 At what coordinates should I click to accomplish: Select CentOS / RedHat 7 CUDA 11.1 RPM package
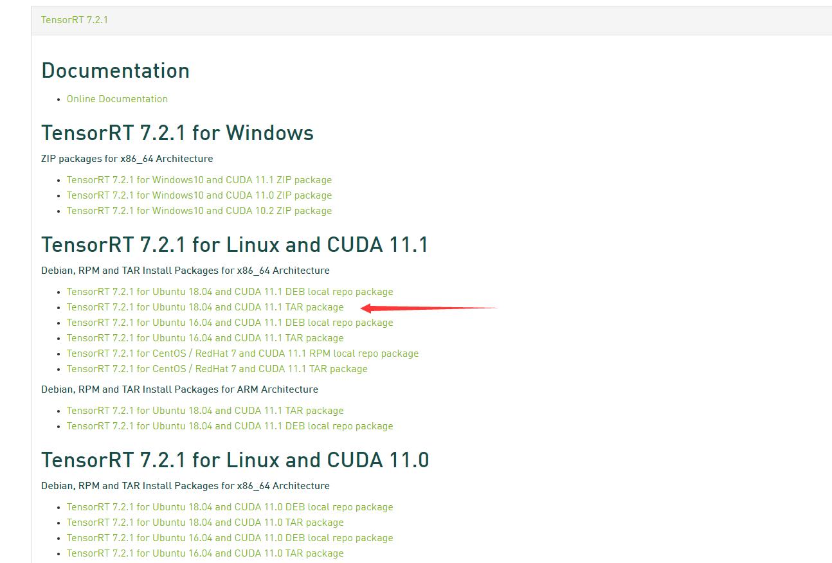coord(242,353)
